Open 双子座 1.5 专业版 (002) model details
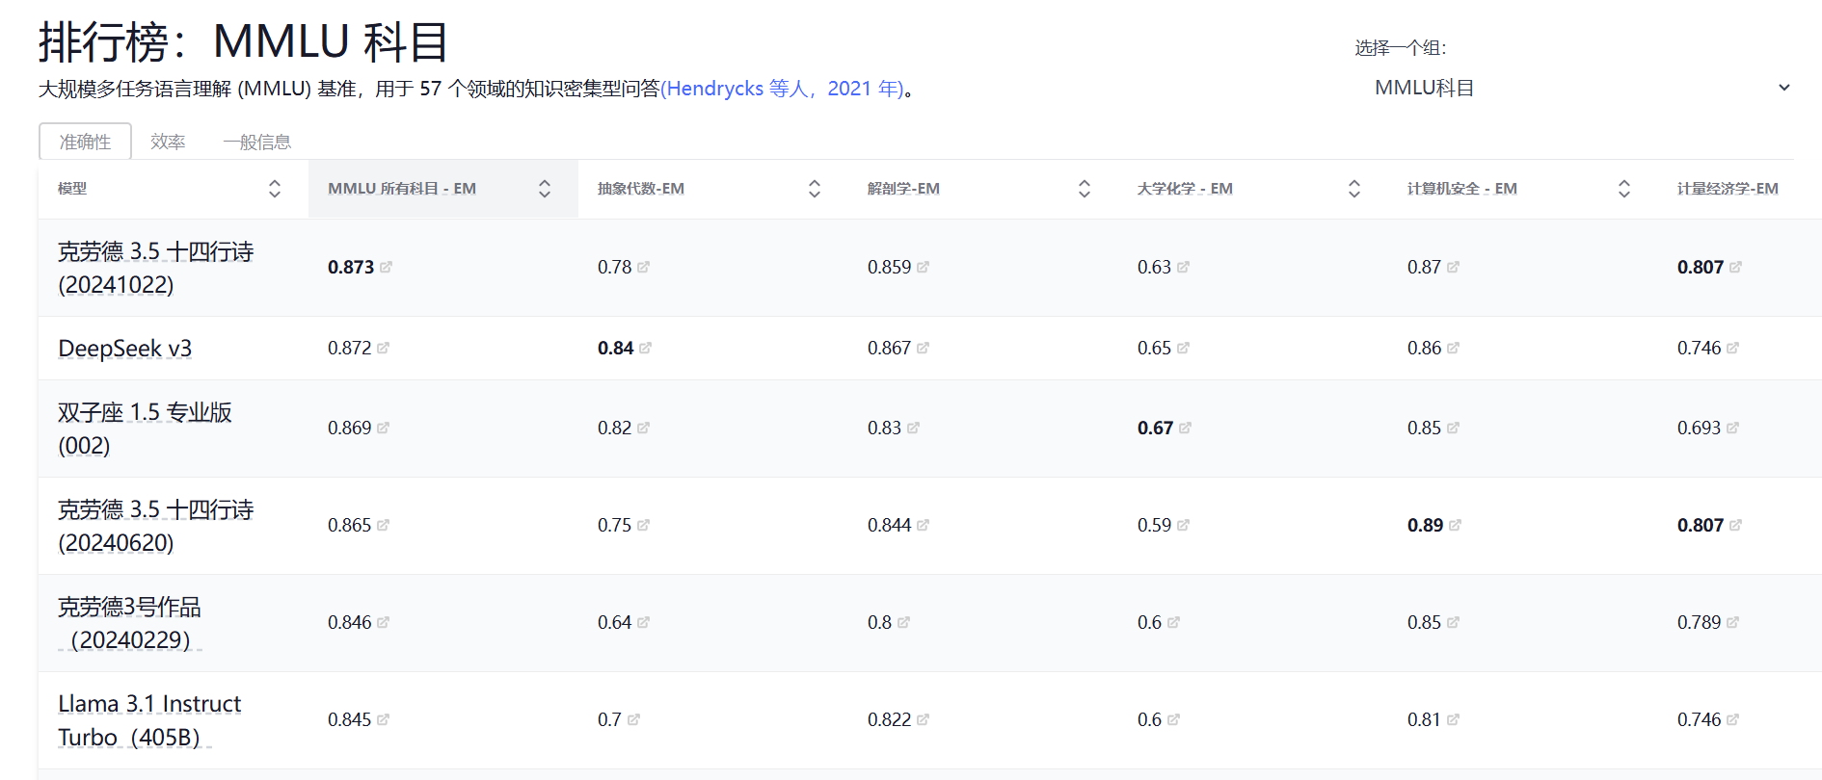The height and width of the screenshot is (780, 1822). [145, 429]
